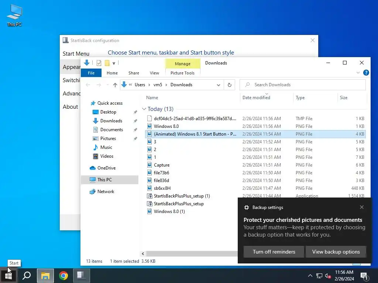The width and height of the screenshot is (378, 283).
Task: Expand the ribbon with the chevron
Action: (358, 73)
